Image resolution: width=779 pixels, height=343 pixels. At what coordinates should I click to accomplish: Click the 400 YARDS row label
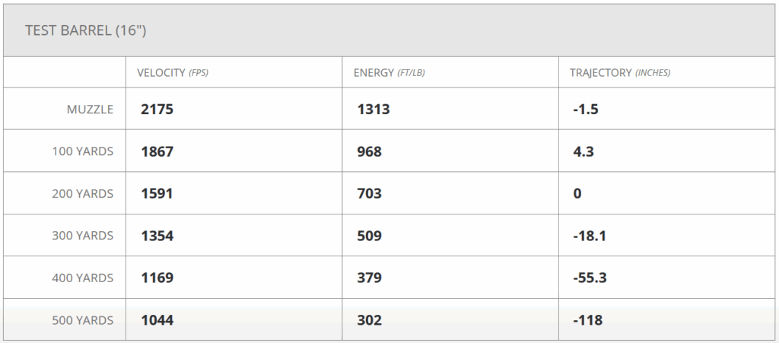[82, 278]
